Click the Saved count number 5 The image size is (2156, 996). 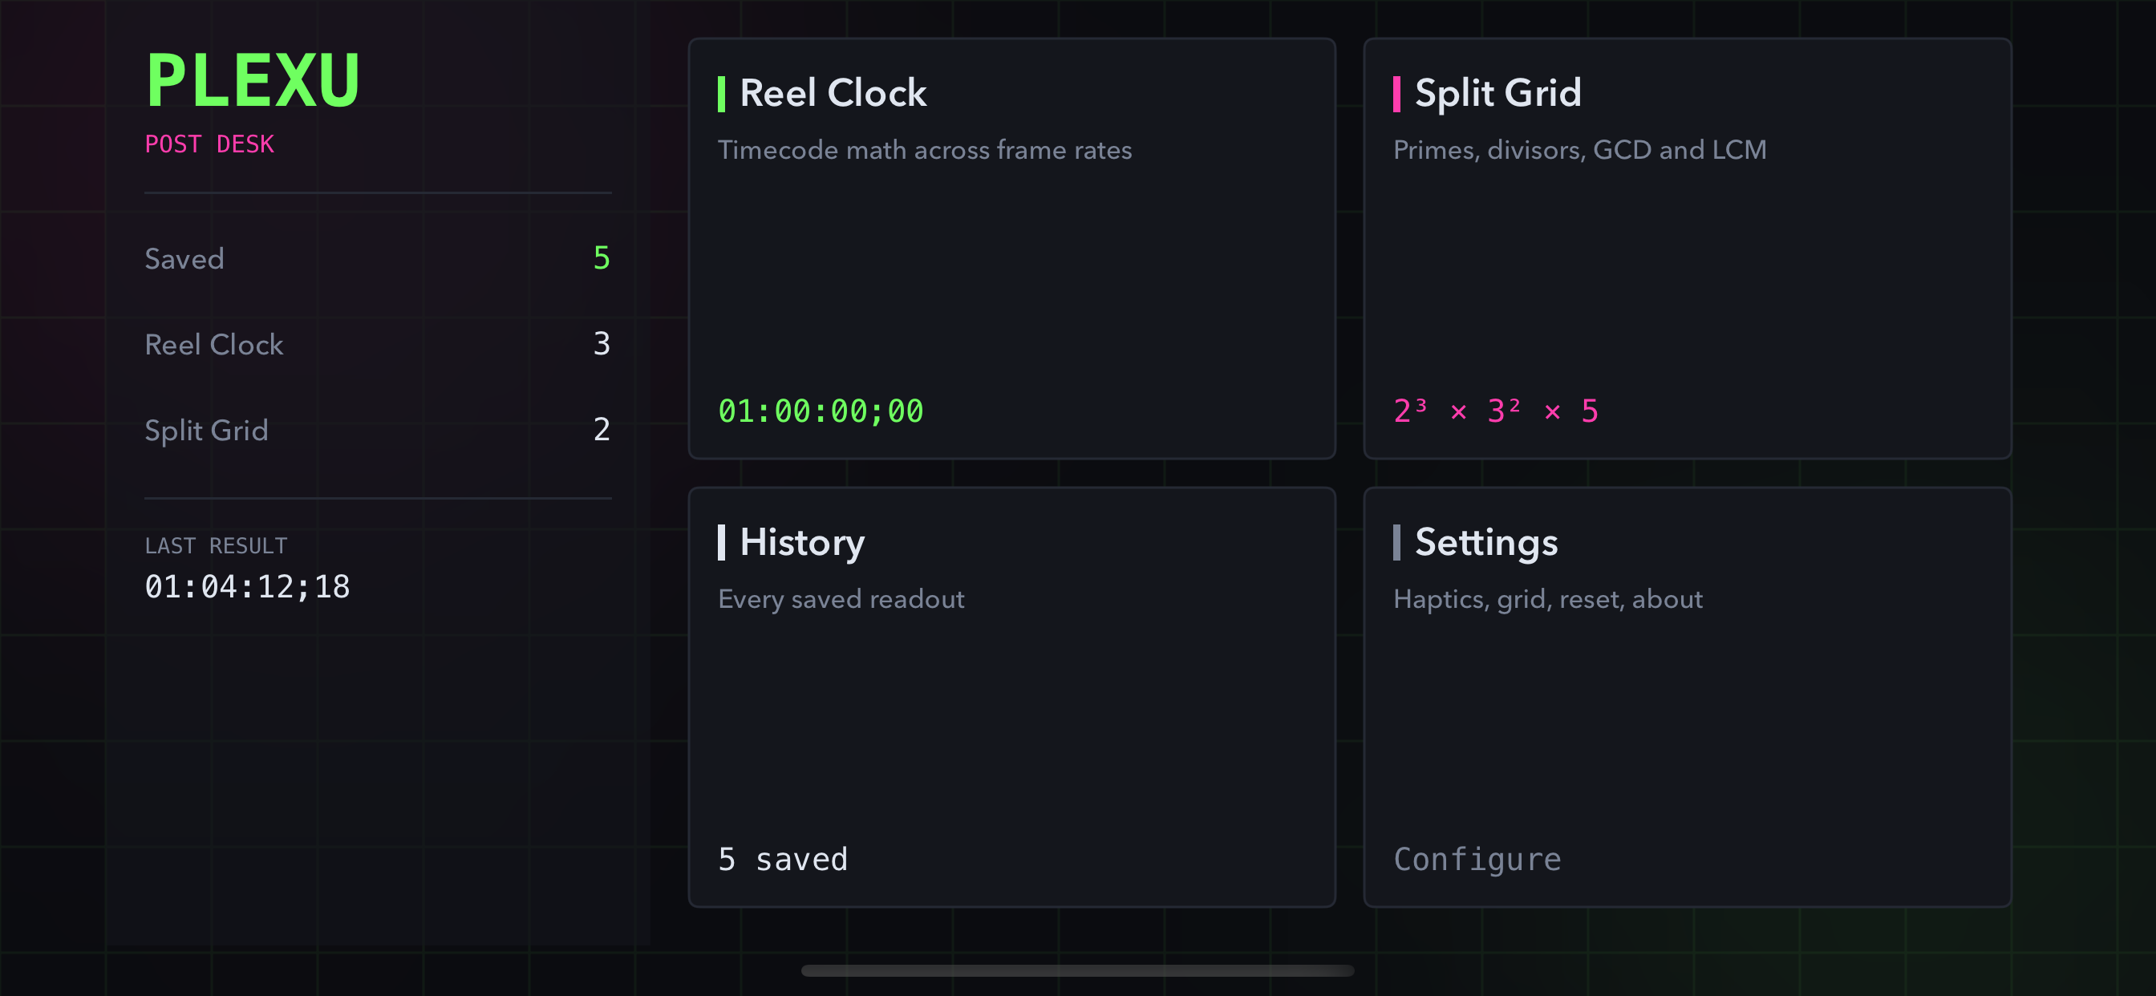point(602,257)
